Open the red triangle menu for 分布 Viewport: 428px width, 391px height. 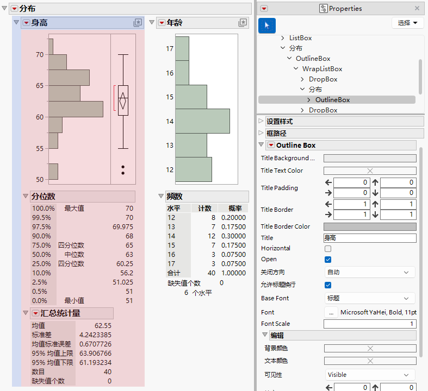(15, 9)
